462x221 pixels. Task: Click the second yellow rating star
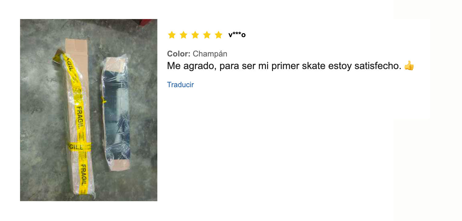tap(184, 35)
